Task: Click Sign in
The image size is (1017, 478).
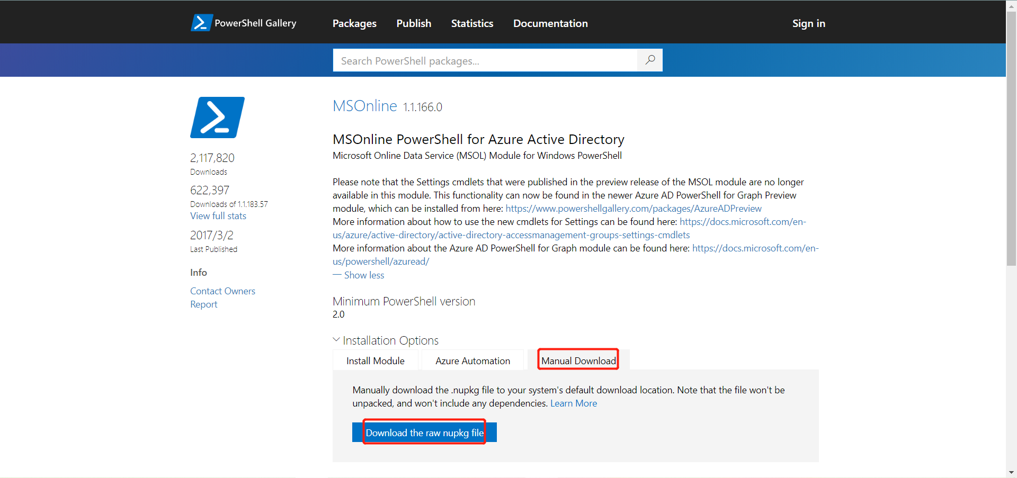Action: [809, 23]
